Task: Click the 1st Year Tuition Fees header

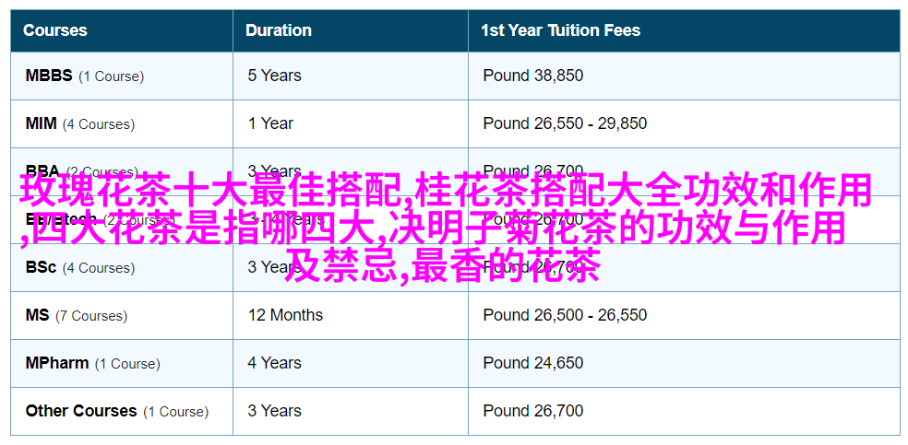Action: pos(560,30)
